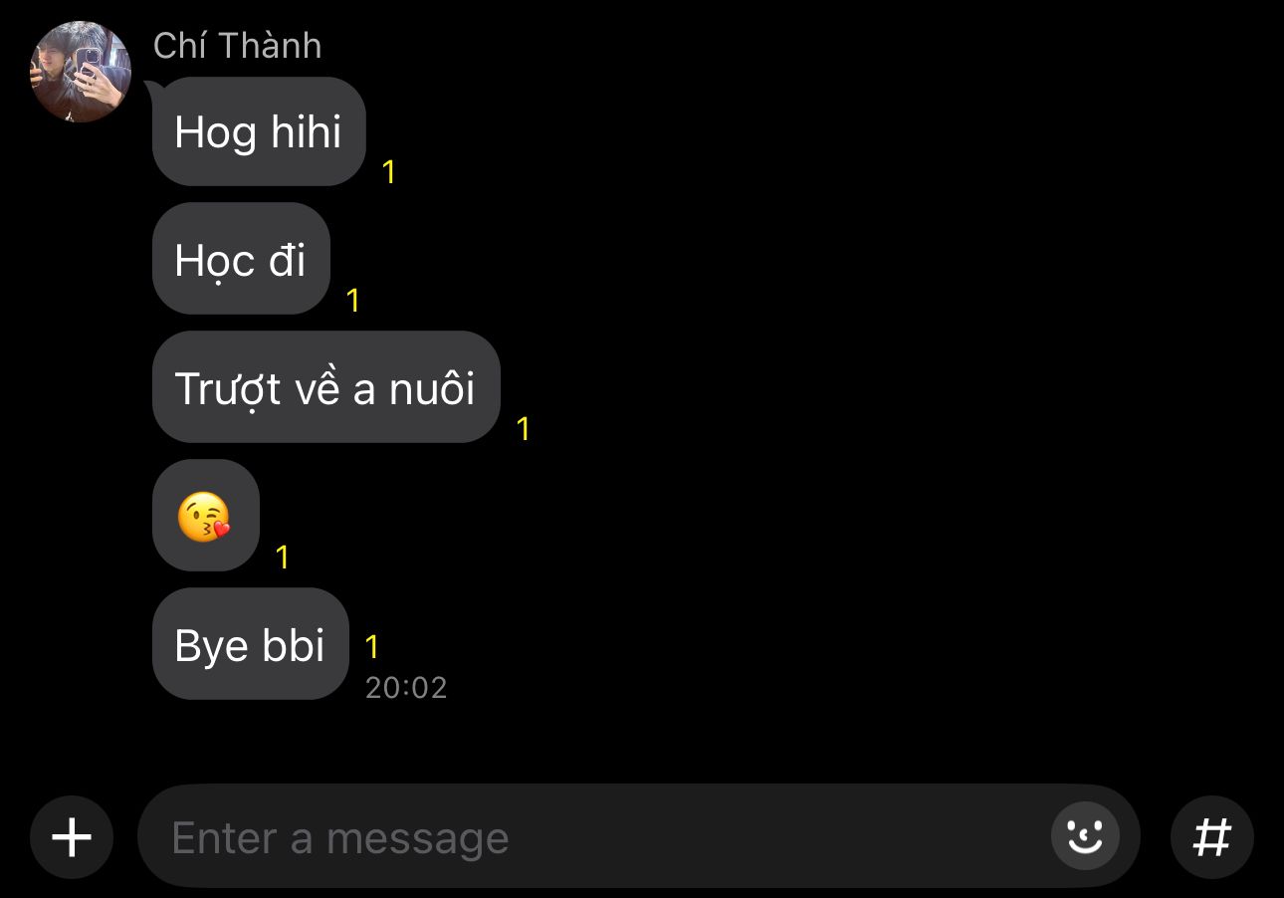Click the 20:02 timestamp

tap(406, 688)
